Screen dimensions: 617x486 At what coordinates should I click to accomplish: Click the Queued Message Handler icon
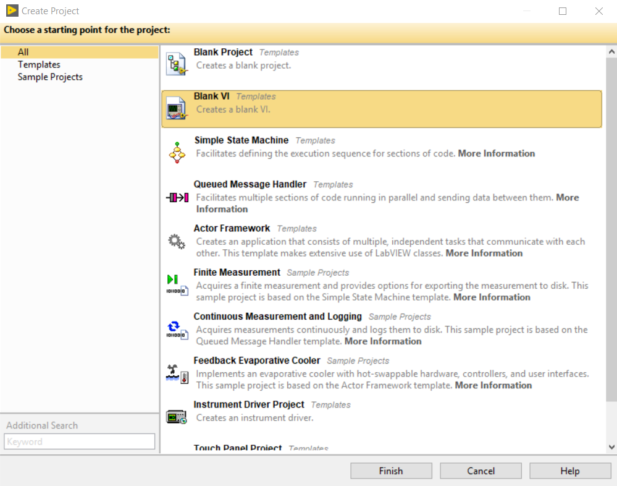click(177, 197)
